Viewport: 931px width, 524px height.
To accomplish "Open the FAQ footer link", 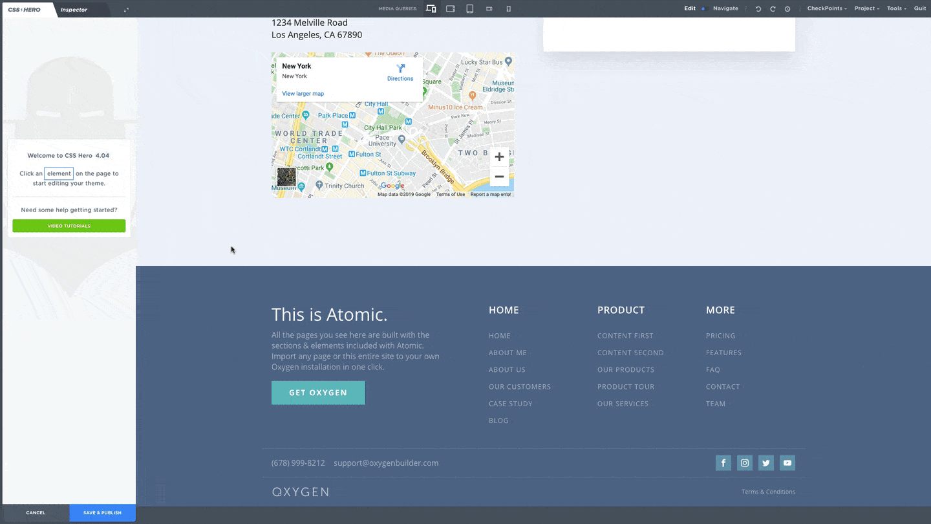I will click(713, 369).
